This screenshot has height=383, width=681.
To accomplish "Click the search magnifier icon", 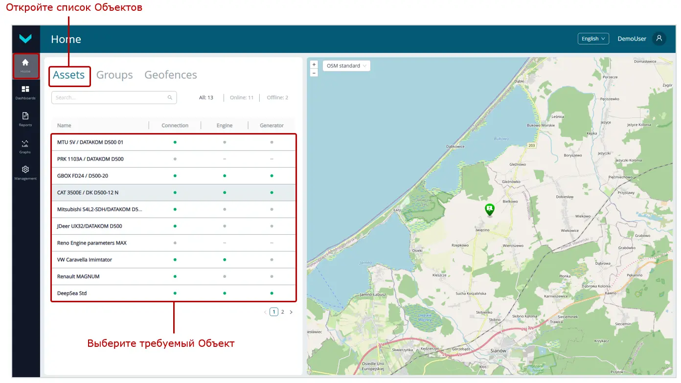I will [170, 98].
